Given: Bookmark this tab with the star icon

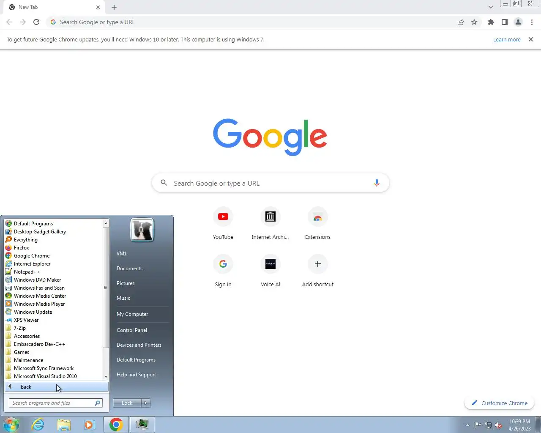Looking at the screenshot, I should (474, 22).
